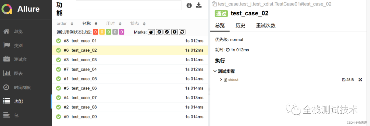The width and height of the screenshot is (370, 126).
Task: Click passed status icon of test_case_05
Action: pyautogui.click(x=58, y=79)
